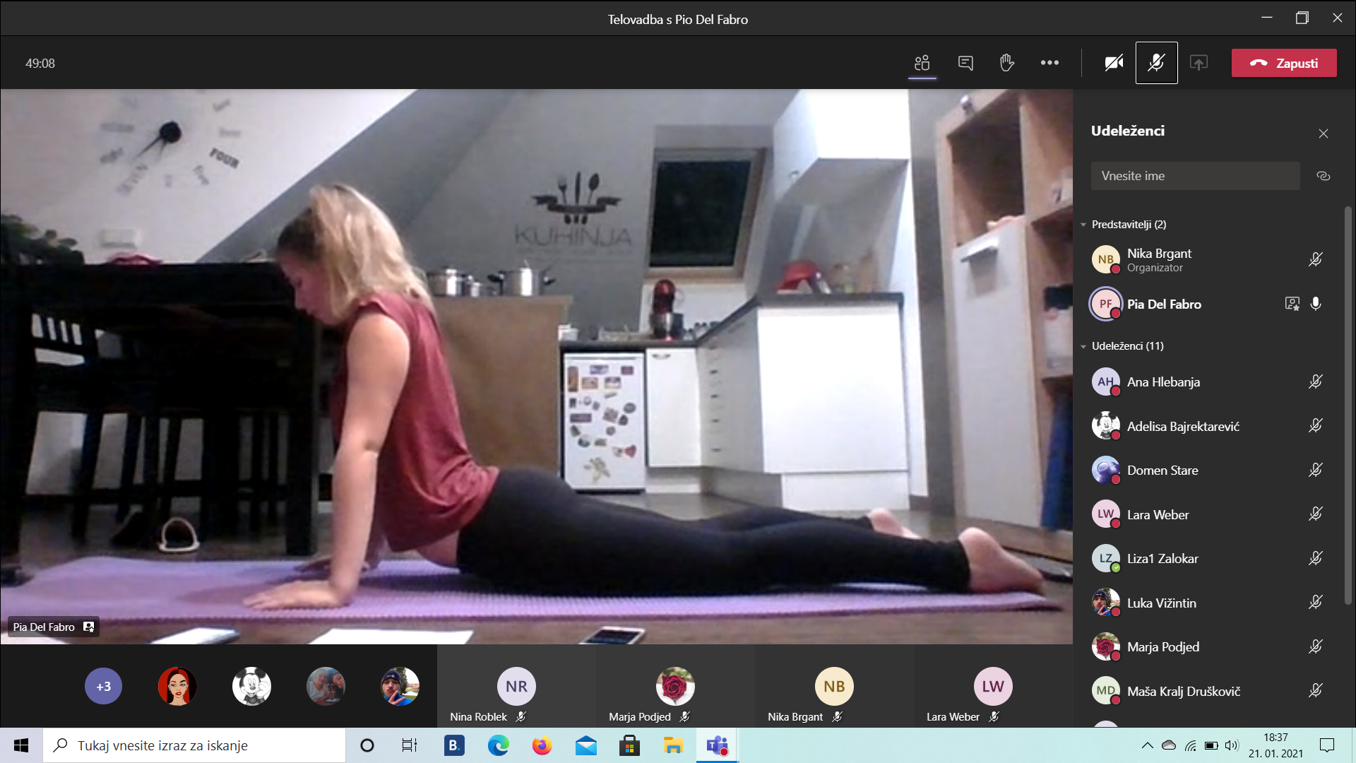Screen dimensions: 1356x763
Task: Toggle the camera on
Action: coord(1114,63)
